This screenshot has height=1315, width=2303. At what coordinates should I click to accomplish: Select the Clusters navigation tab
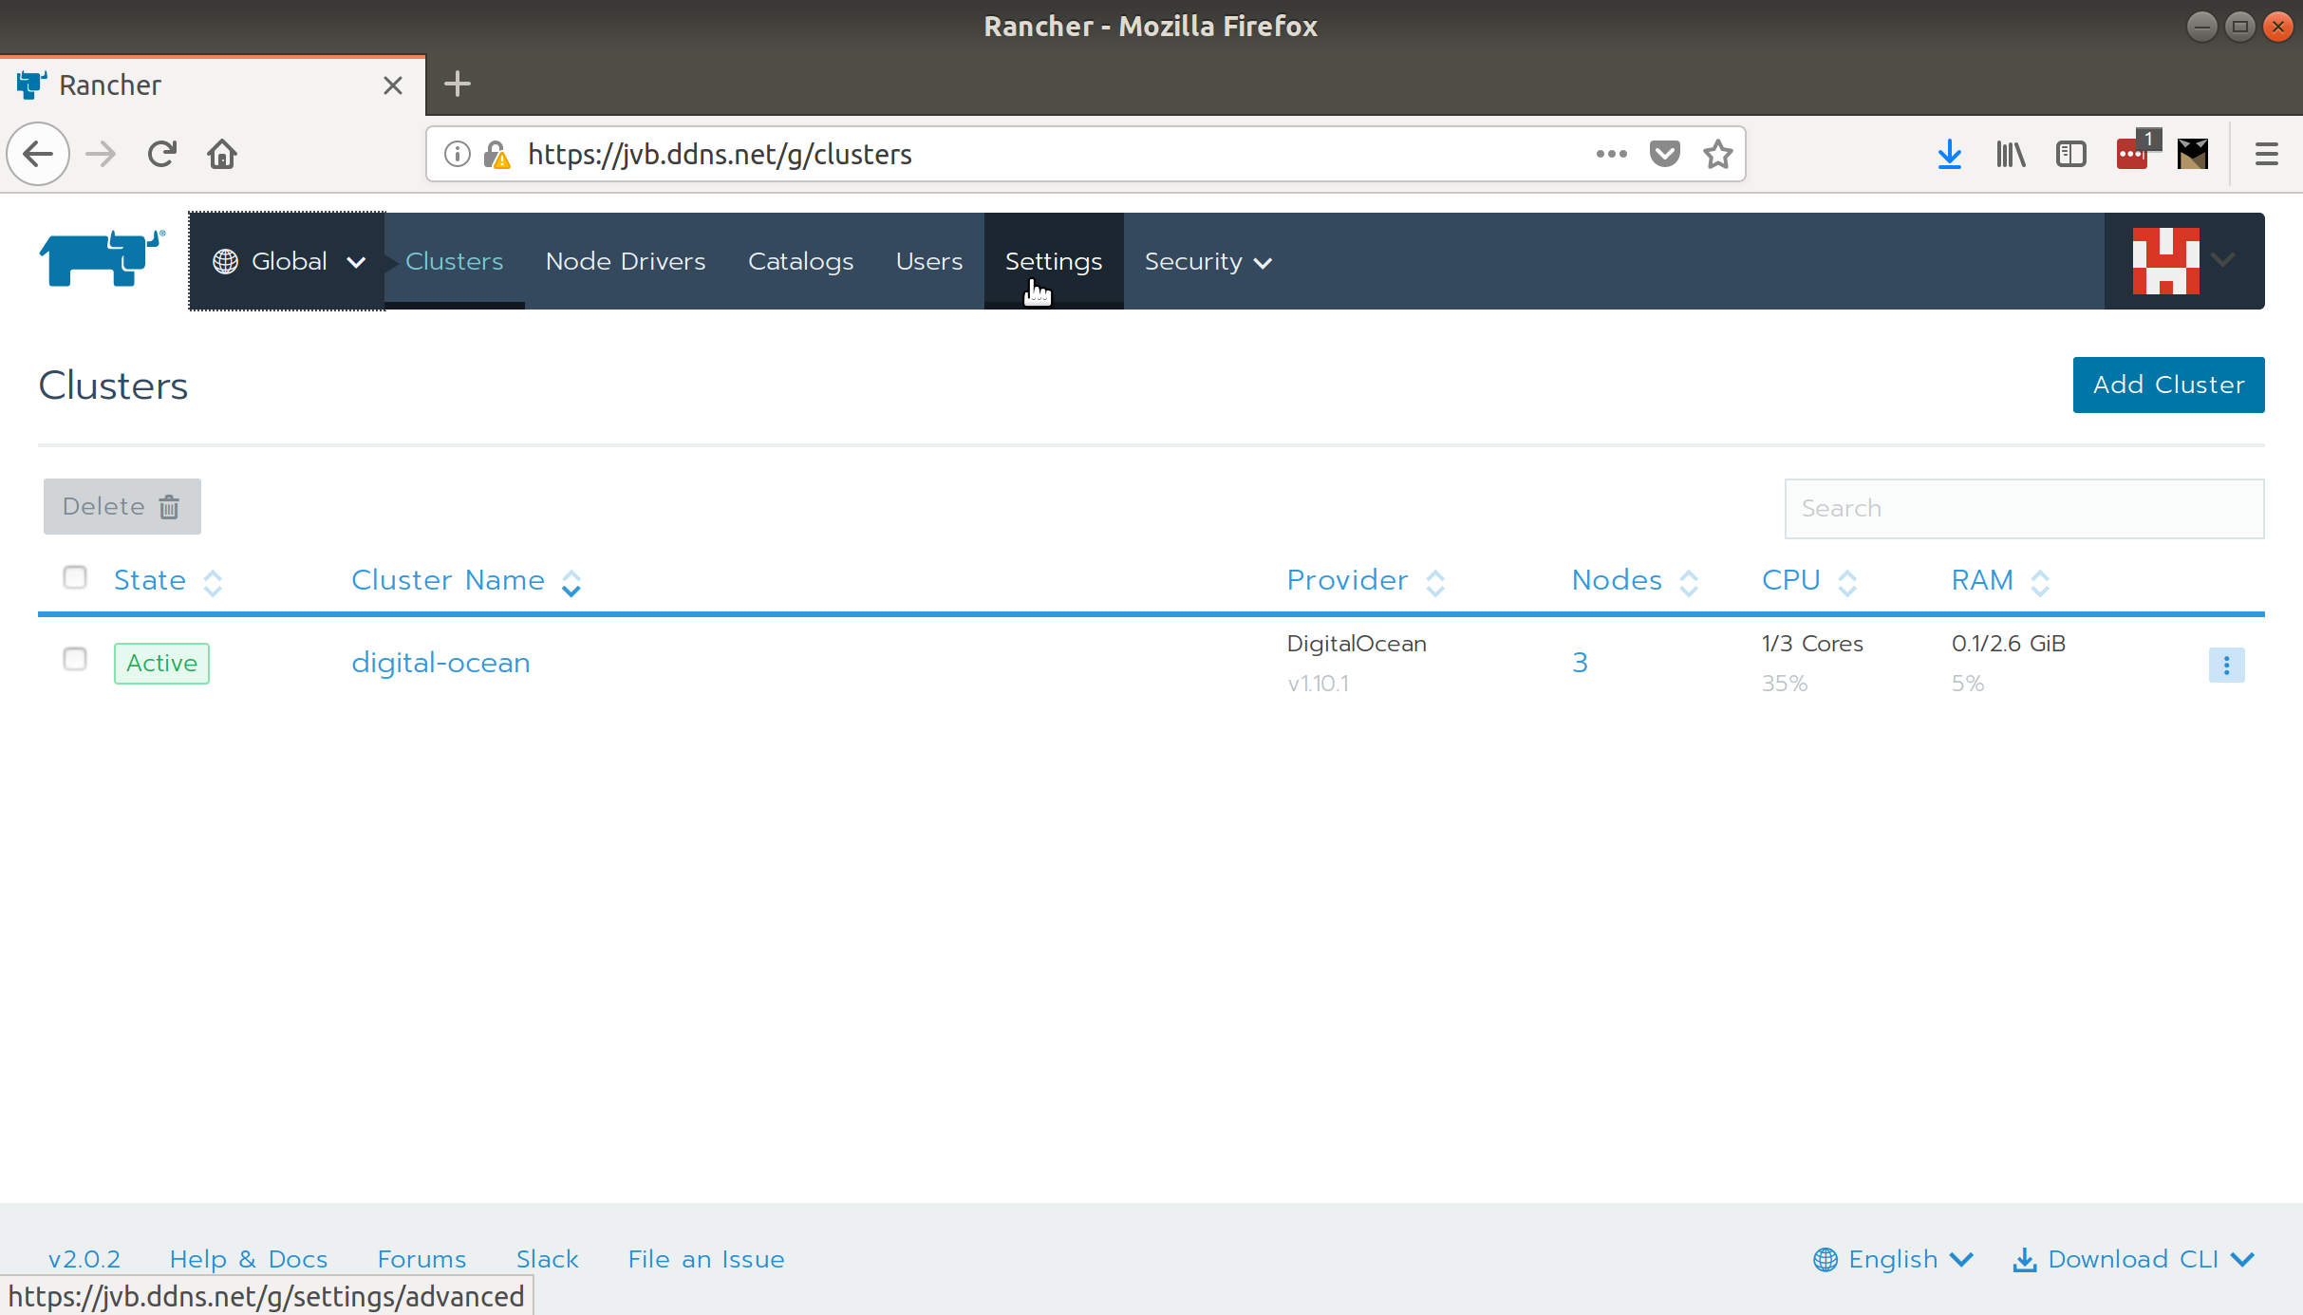coord(453,261)
